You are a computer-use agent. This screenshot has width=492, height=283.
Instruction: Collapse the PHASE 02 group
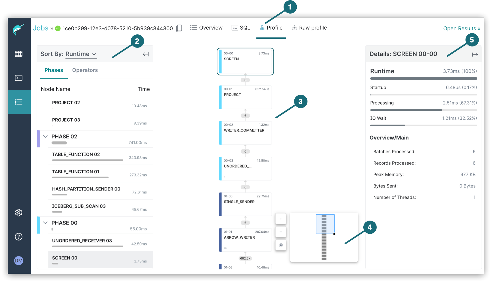point(46,137)
